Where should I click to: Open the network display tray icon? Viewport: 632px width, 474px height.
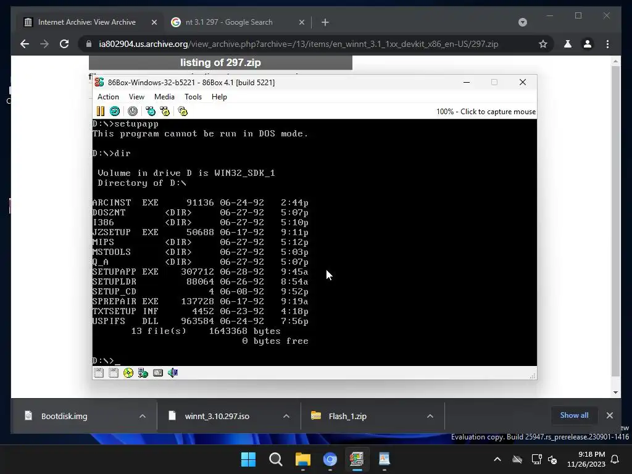click(x=536, y=459)
